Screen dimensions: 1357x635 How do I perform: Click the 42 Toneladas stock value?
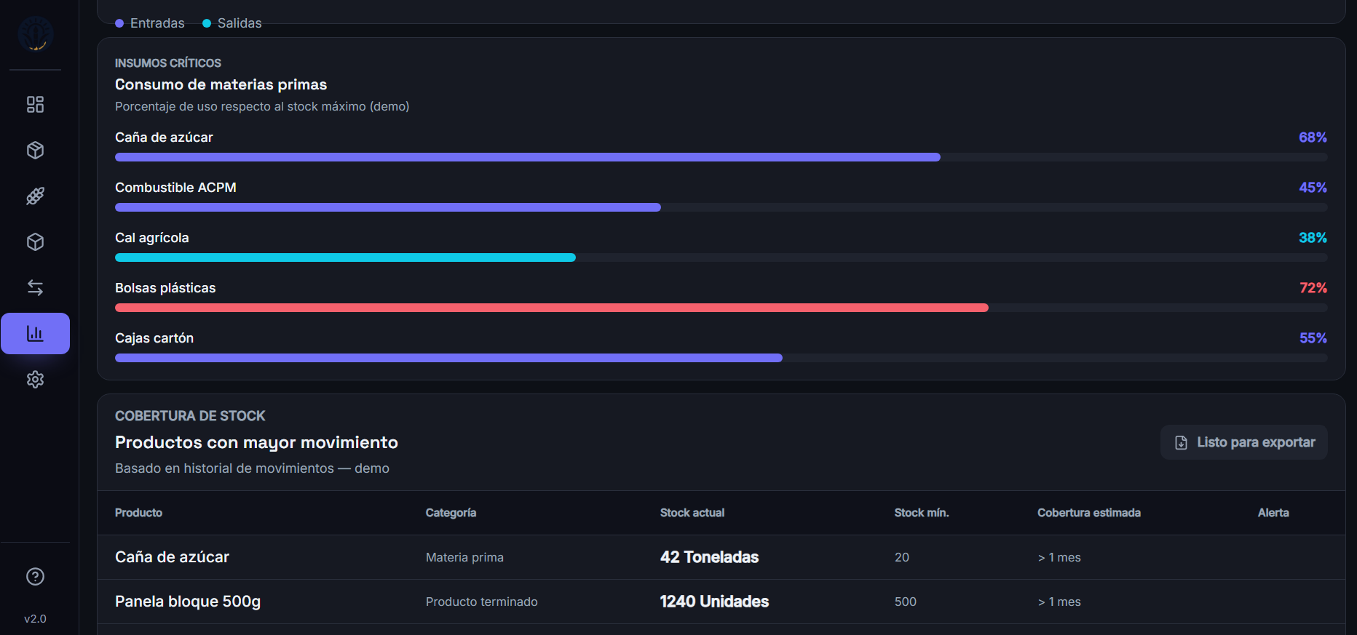point(709,557)
